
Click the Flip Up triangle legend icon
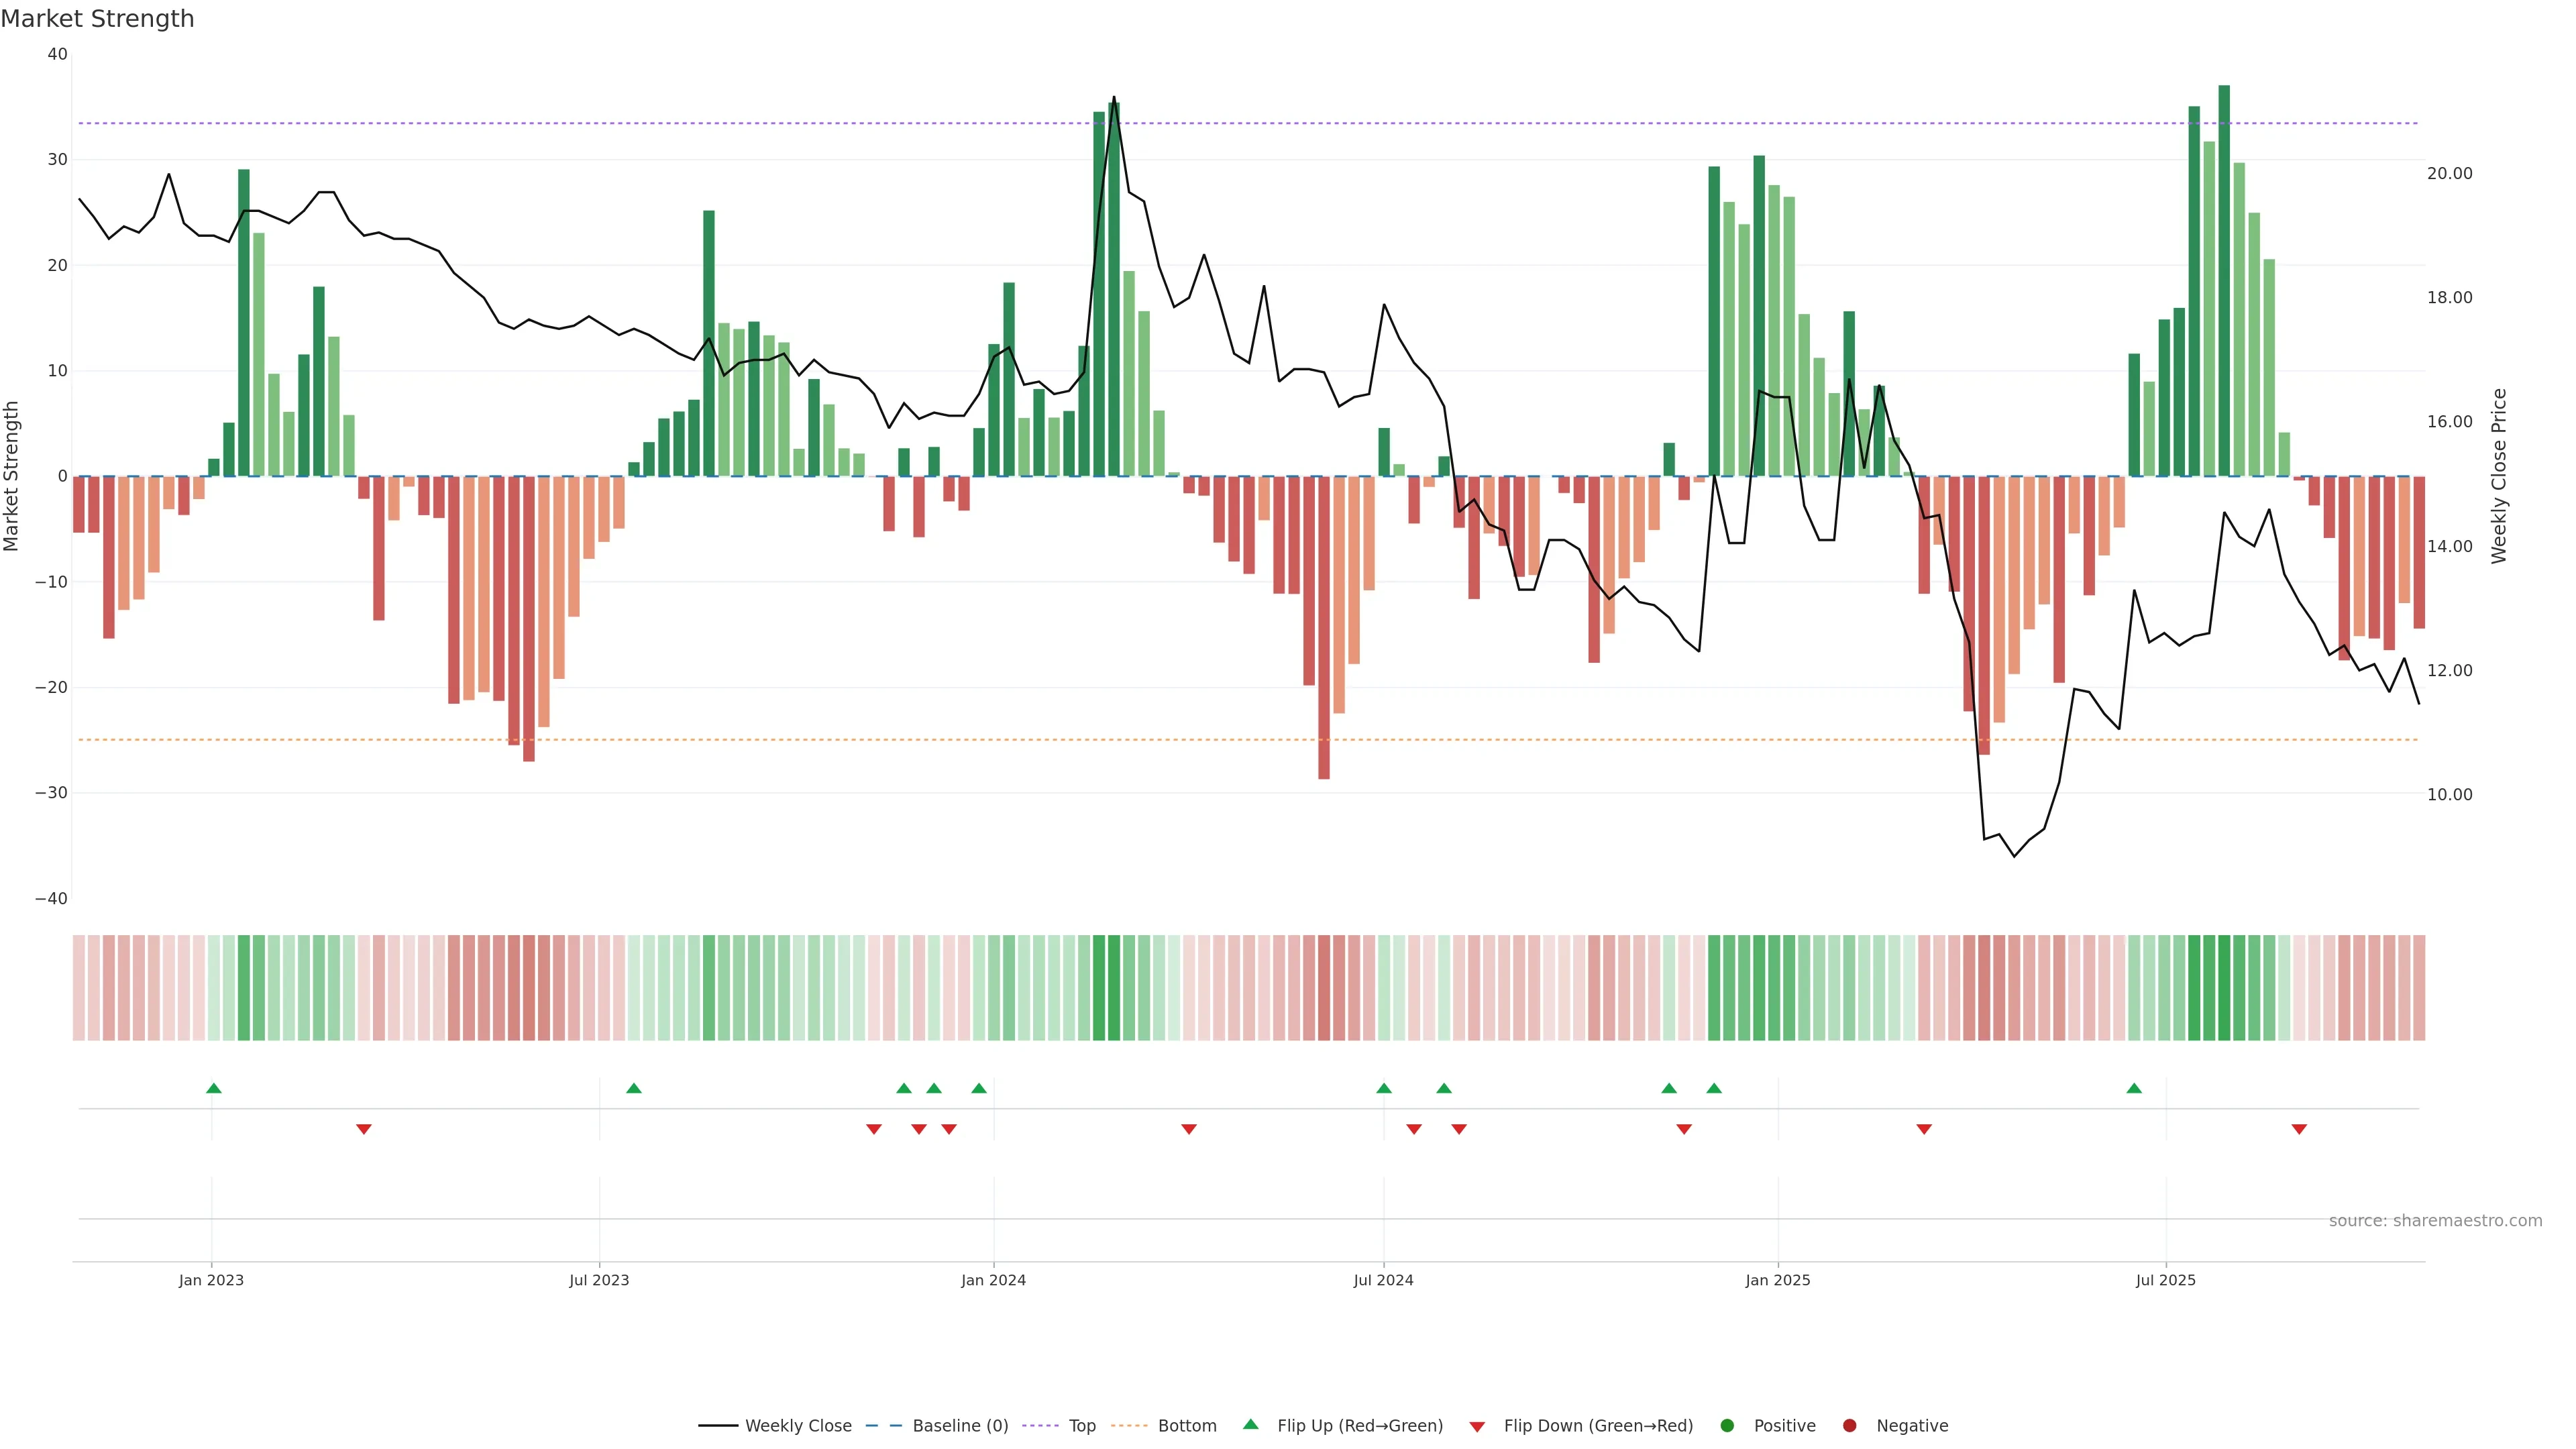coord(1250,1424)
